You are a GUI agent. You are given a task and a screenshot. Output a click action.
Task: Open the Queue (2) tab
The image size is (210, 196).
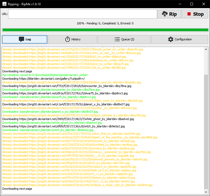(x=124, y=39)
